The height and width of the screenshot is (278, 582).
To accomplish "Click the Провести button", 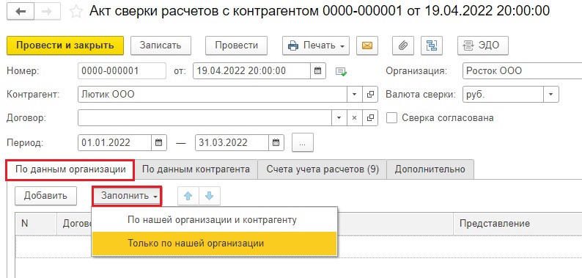I will point(237,45).
